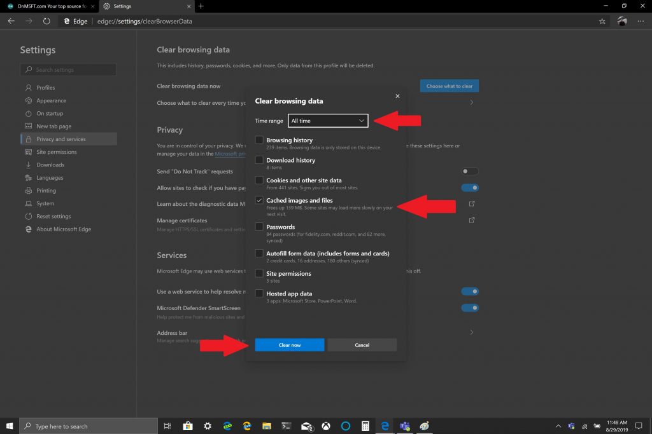The width and height of the screenshot is (652, 434).
Task: Click the Clear now button
Action: point(289,344)
